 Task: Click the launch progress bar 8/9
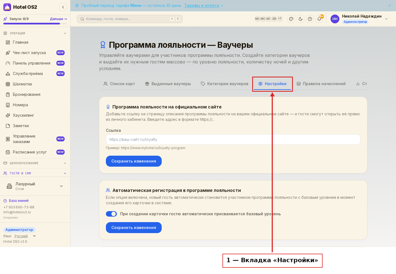click(35, 24)
